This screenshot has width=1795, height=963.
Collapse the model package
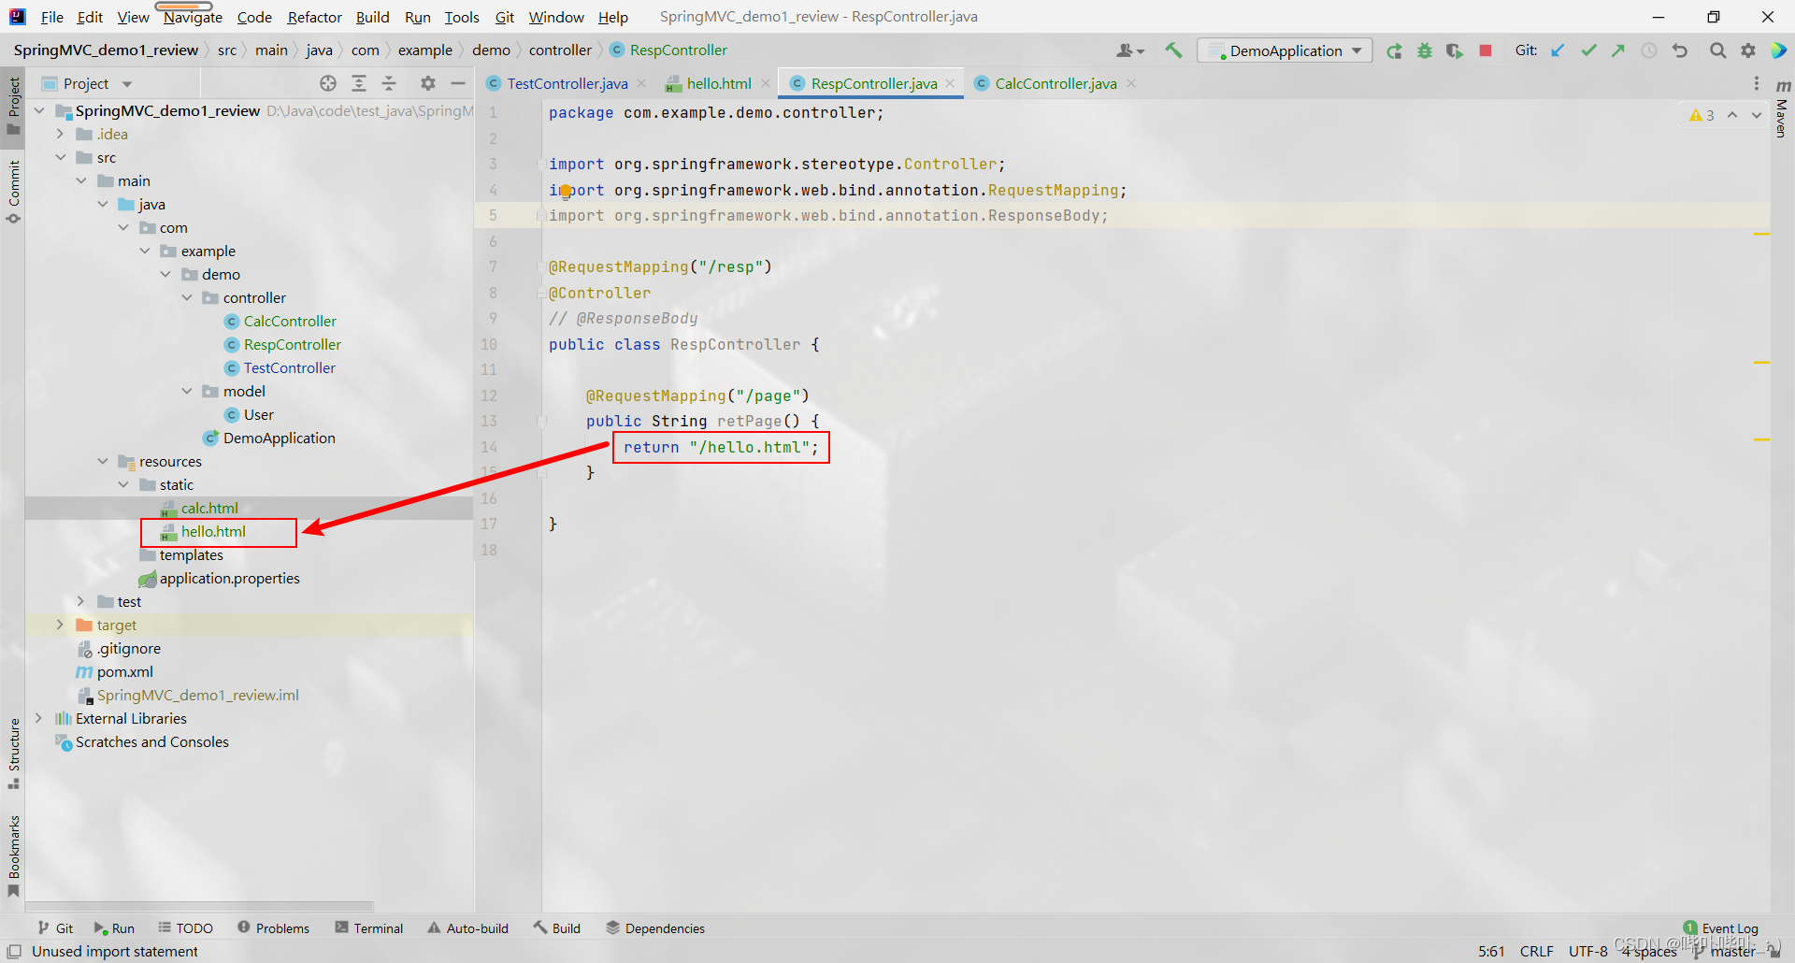click(x=187, y=391)
